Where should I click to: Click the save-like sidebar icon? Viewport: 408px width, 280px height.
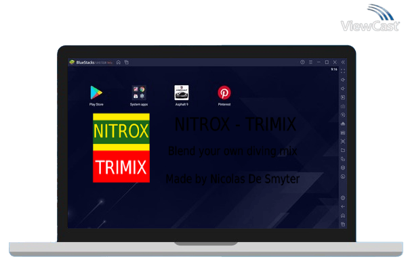tap(343, 133)
